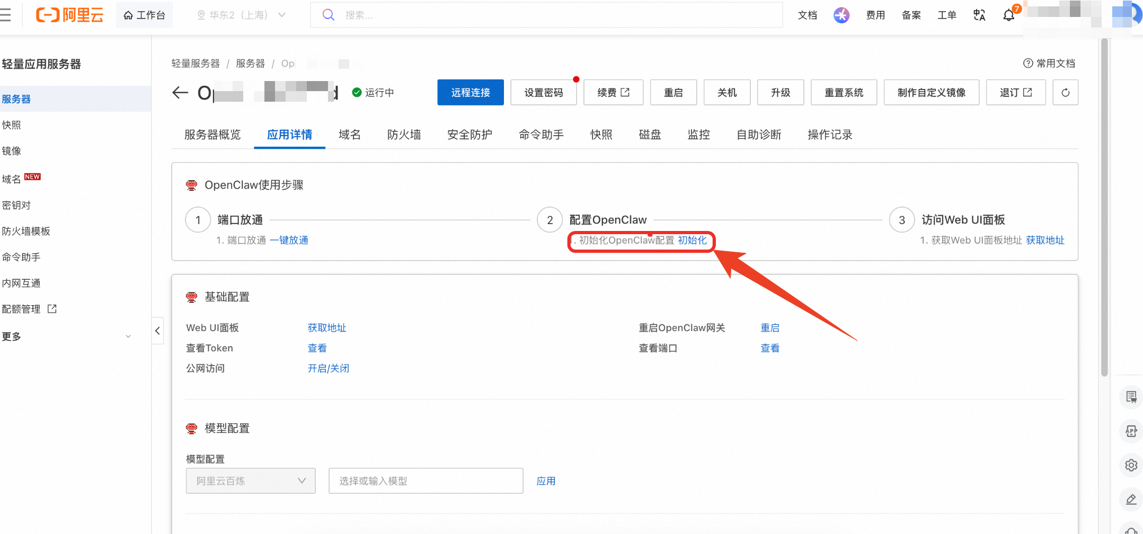1143x534 pixels.
Task: Open the survey icon on right rail
Action: click(x=1131, y=397)
